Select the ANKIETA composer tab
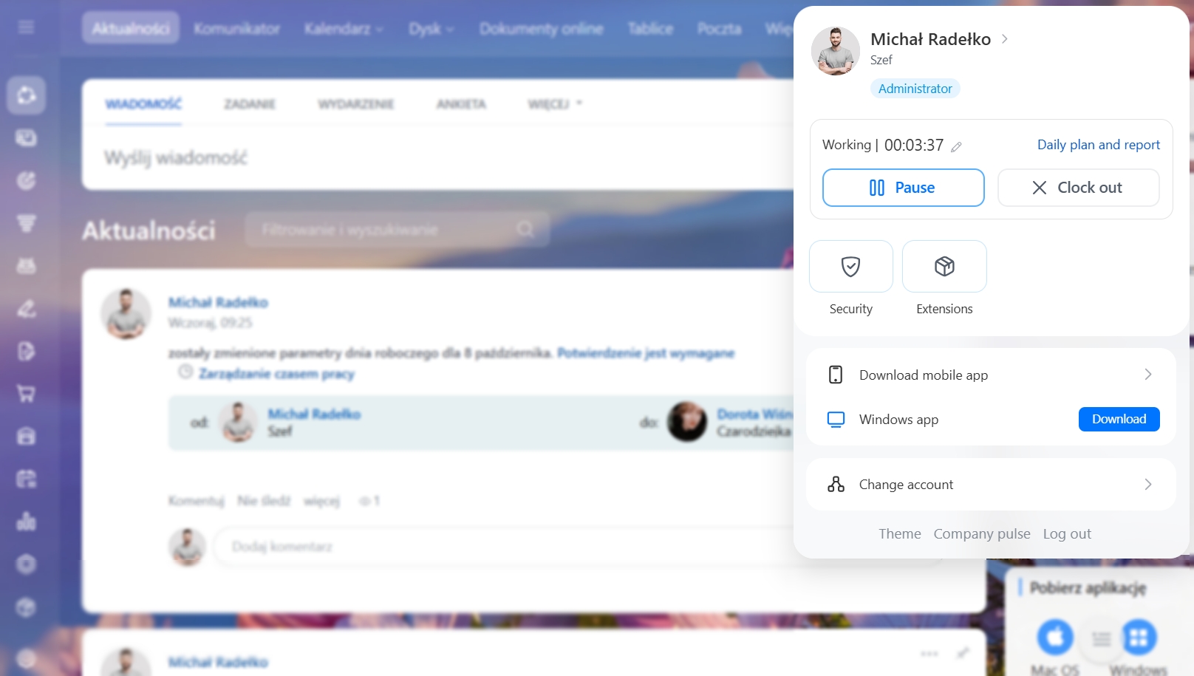This screenshot has height=676, width=1194. pyautogui.click(x=461, y=104)
